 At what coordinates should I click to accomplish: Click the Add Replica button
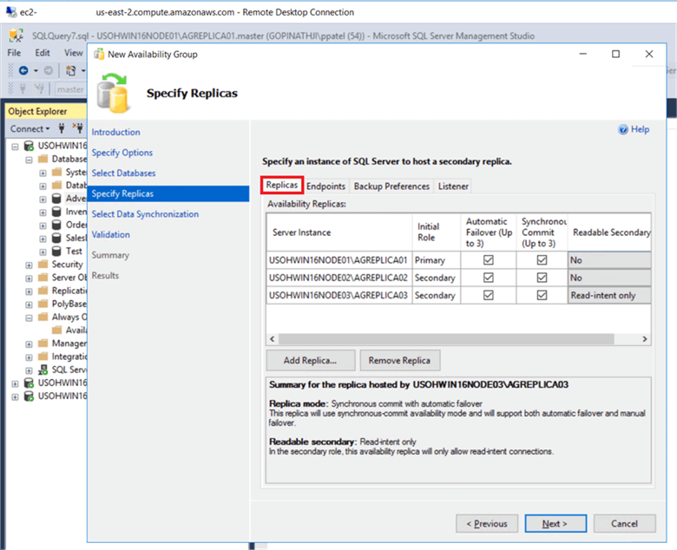310,360
